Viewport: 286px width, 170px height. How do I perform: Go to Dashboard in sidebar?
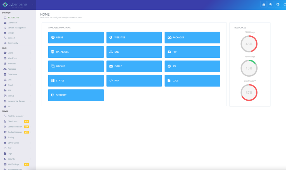pyautogui.click(x=13, y=23)
